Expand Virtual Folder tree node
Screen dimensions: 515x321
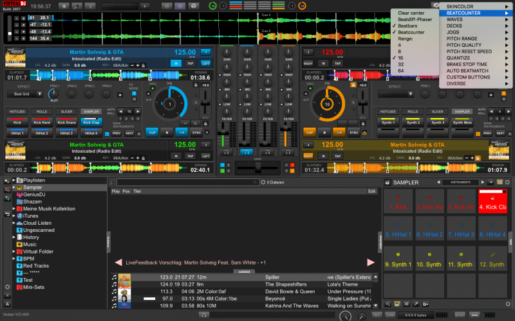point(14,251)
